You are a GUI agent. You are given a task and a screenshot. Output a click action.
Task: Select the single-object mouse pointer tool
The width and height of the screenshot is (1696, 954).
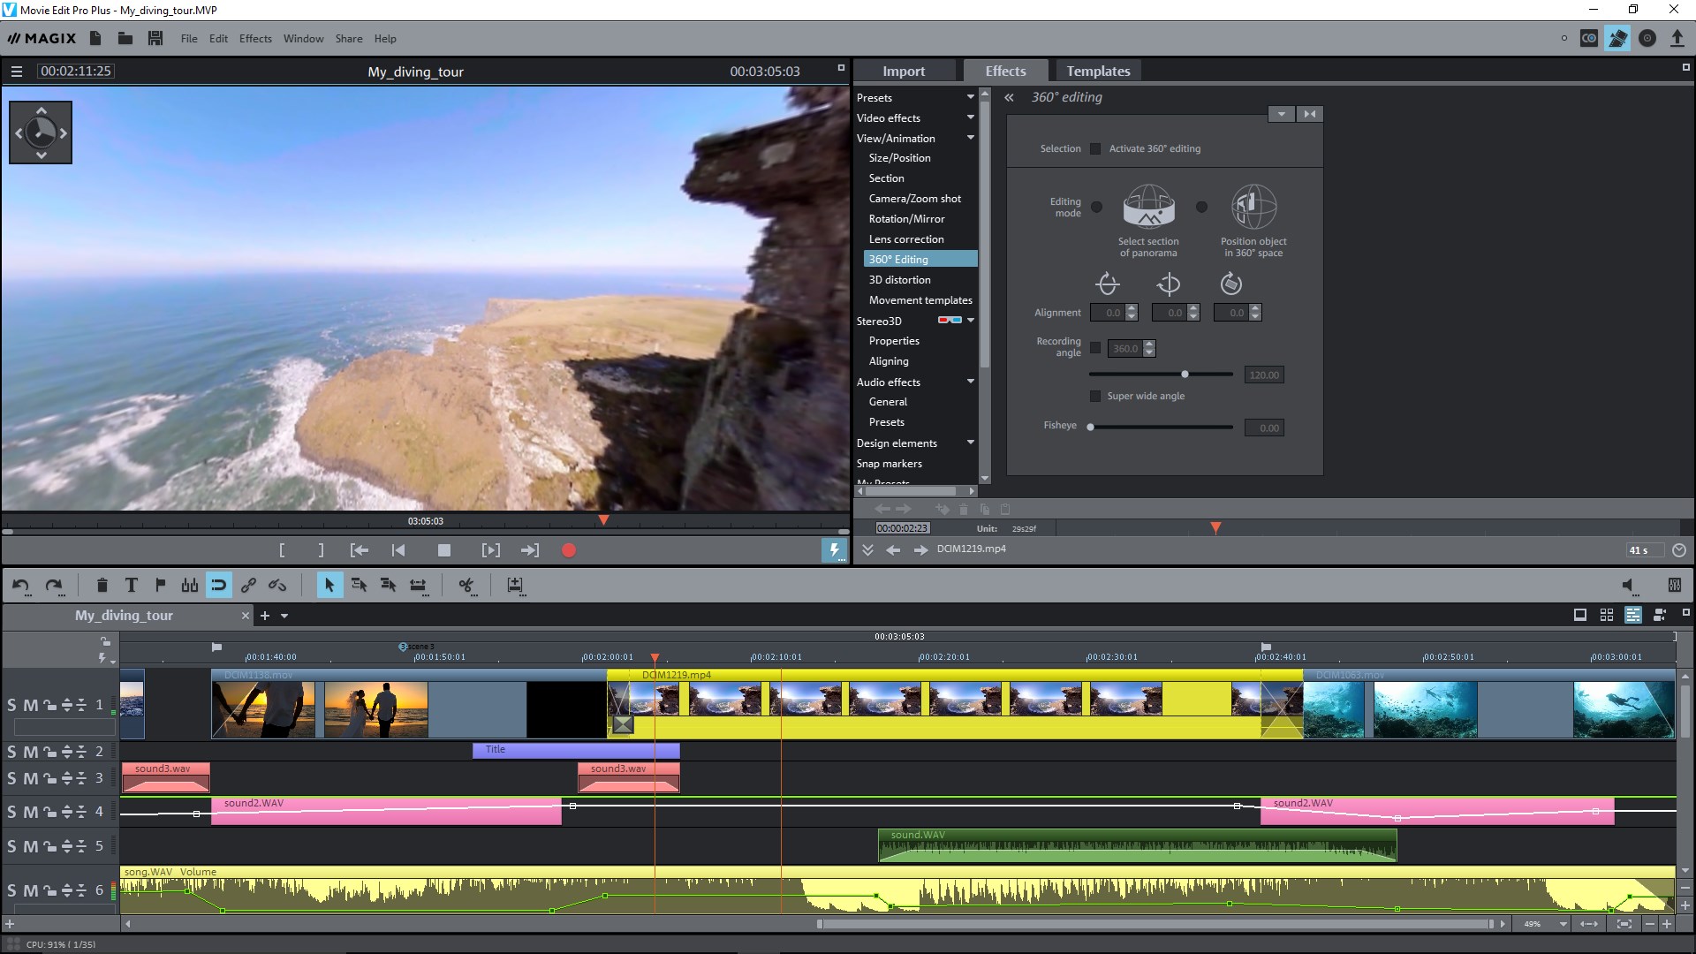(329, 585)
